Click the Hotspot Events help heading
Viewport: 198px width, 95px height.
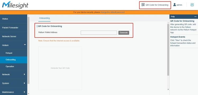[x=178, y=37]
